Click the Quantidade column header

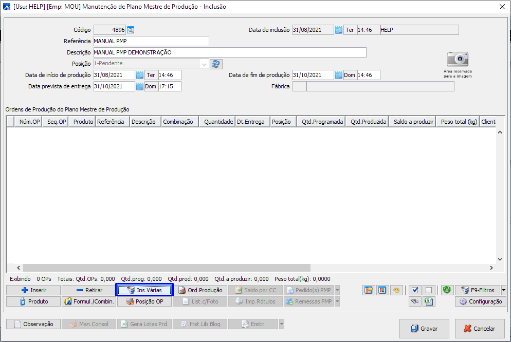217,122
